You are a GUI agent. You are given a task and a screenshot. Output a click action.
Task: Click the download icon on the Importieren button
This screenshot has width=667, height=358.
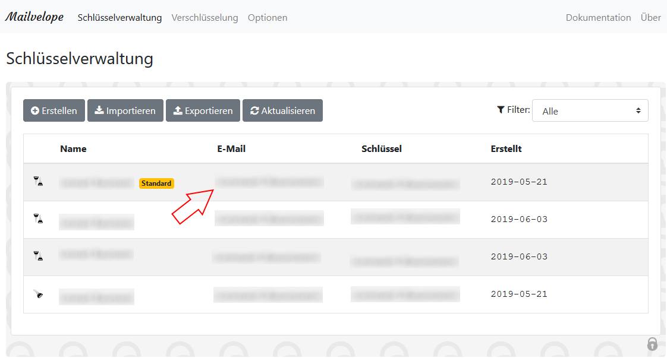pos(99,110)
